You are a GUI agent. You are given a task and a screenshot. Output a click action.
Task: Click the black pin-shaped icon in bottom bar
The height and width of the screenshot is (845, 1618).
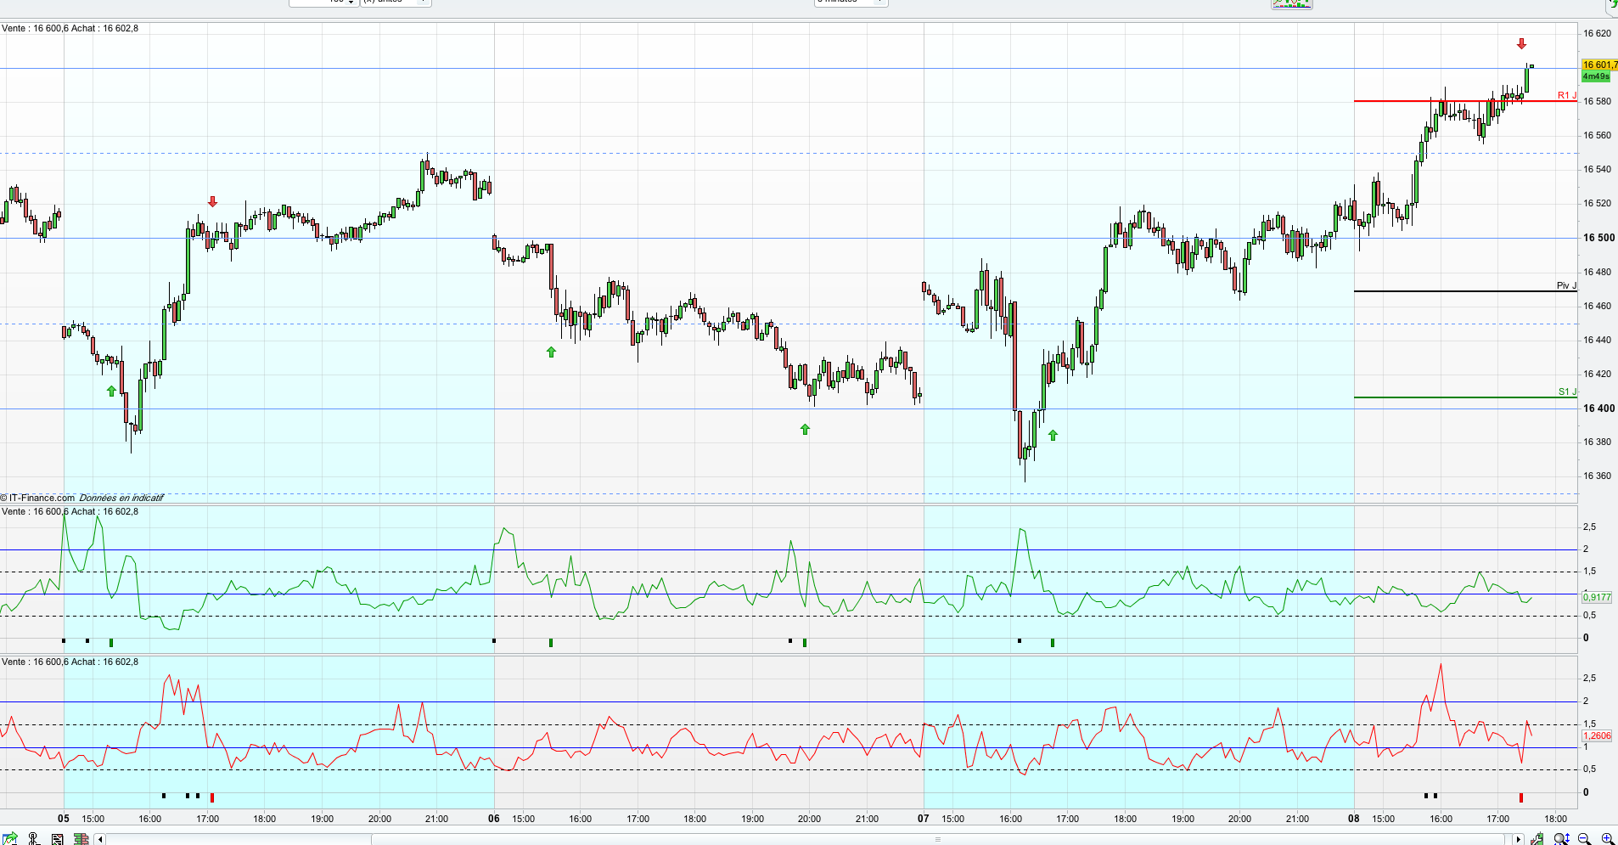pyautogui.click(x=33, y=839)
